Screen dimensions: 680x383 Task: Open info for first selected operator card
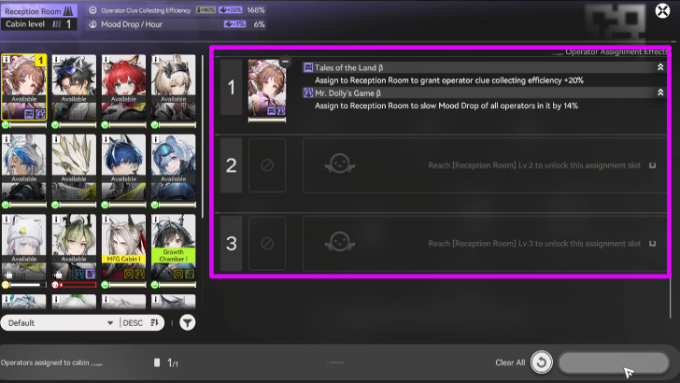[7, 61]
